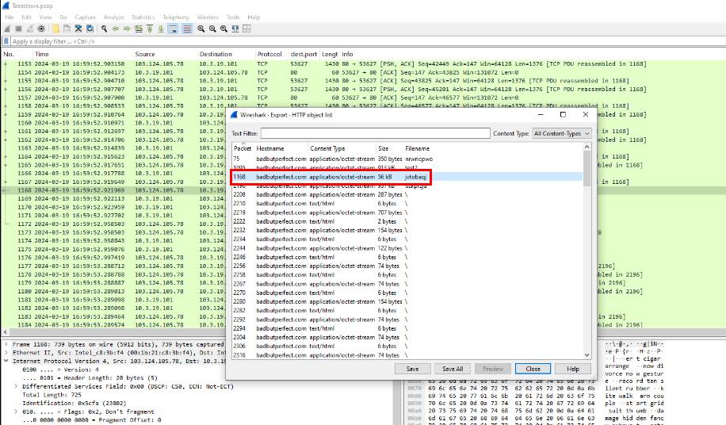Screen dimensions: 726x425
Task: Go to the previous packet in history
Action: tap(116, 29)
